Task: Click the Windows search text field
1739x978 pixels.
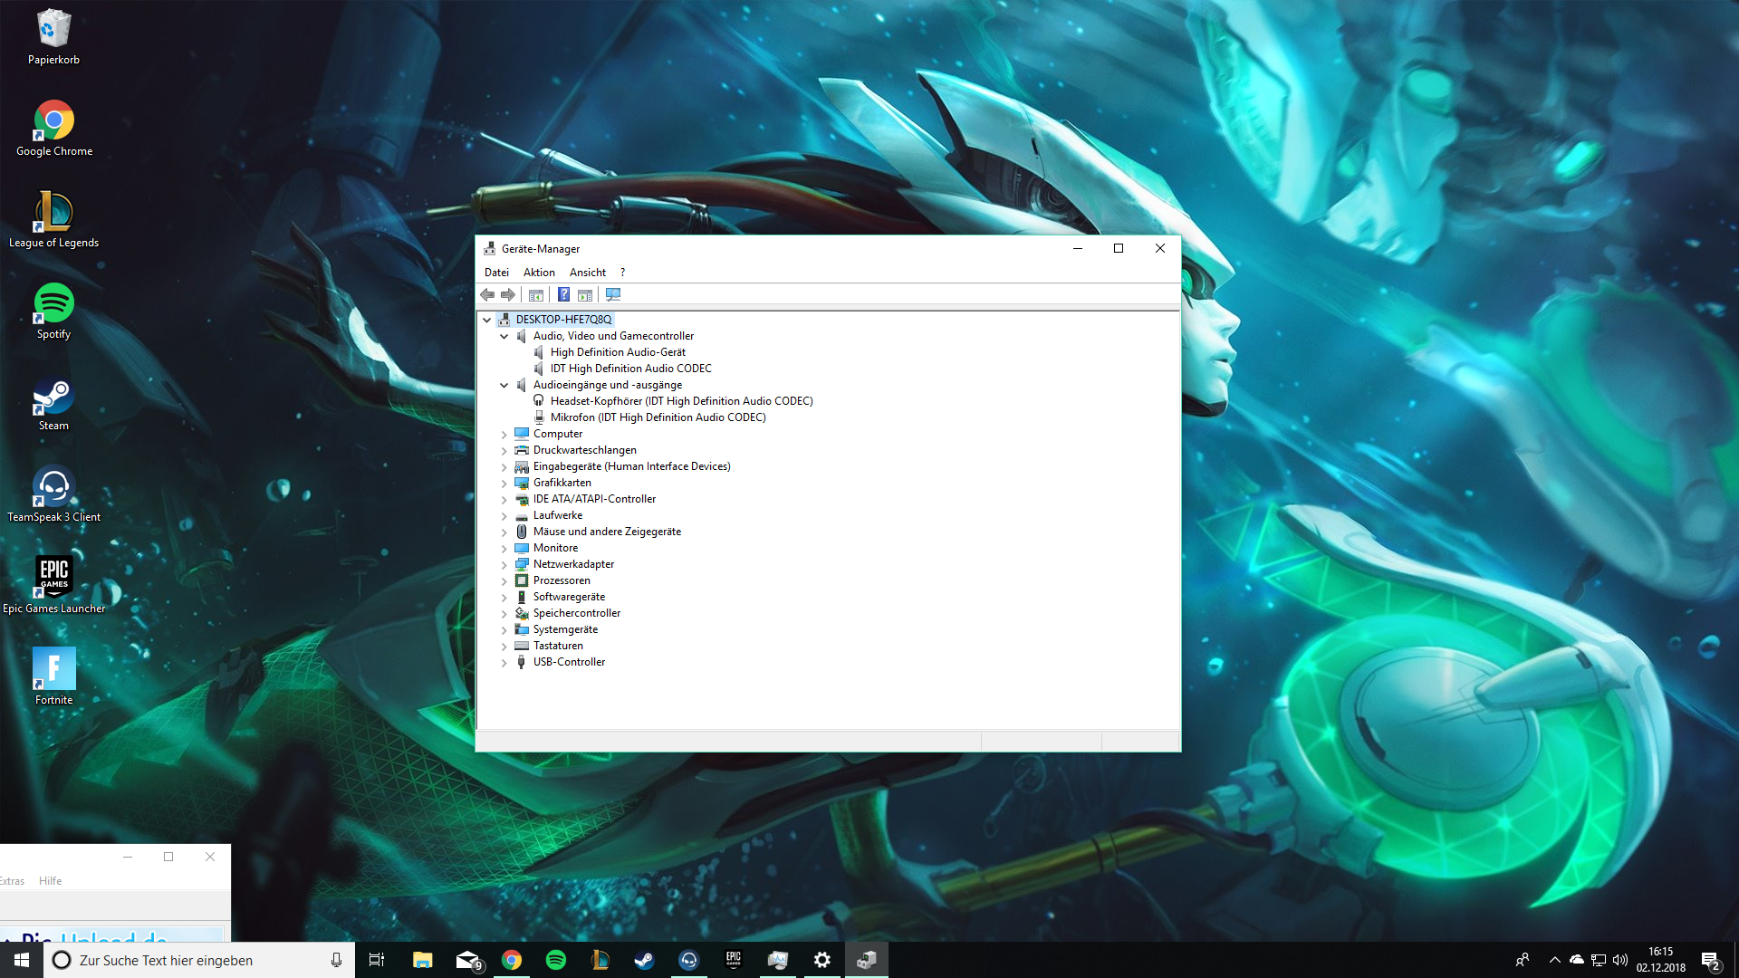Action: [x=199, y=960]
